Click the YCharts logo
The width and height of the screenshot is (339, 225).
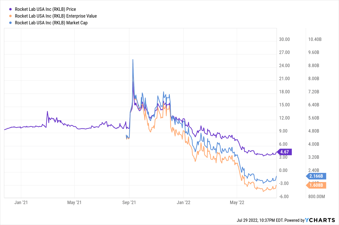[x=320, y=220]
